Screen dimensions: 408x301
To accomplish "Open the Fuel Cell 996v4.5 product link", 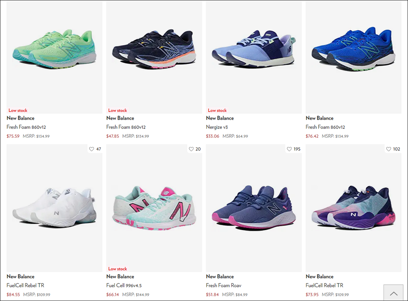I will pos(124,285).
